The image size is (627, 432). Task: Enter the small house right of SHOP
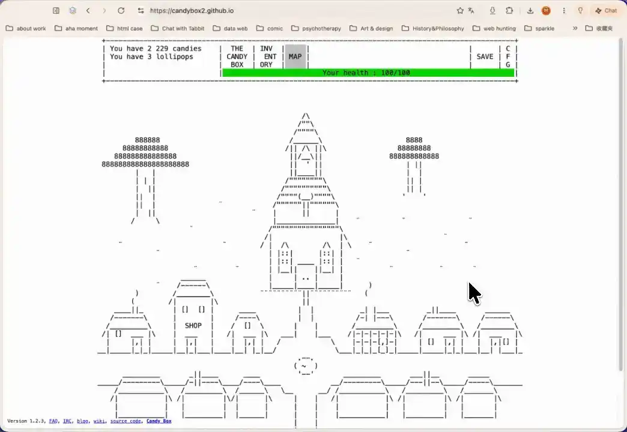pyautogui.click(x=248, y=334)
